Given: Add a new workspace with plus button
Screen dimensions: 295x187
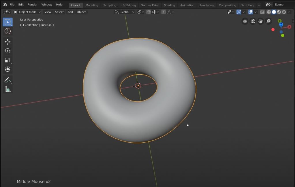Looking at the screenshot, I should point(259,5).
